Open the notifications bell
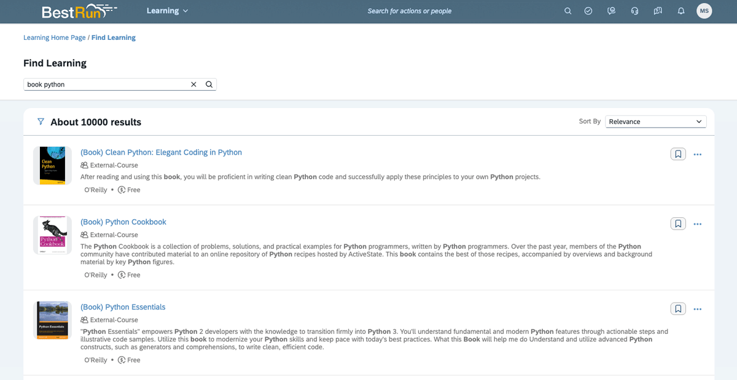 (681, 11)
